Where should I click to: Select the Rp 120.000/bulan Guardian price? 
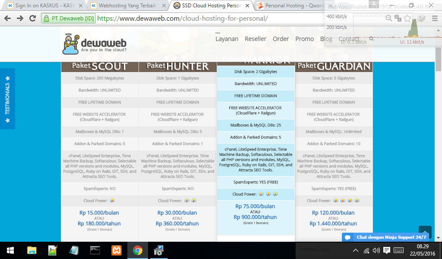(333, 213)
